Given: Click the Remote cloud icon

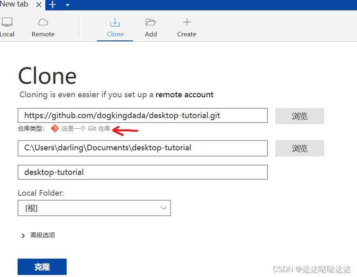Looking at the screenshot, I should [43, 22].
